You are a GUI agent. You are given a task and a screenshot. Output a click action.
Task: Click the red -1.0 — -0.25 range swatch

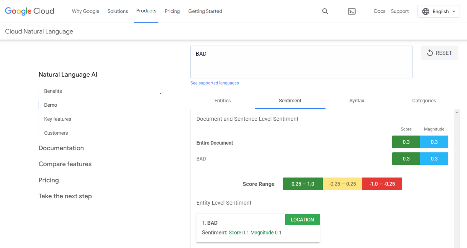click(382, 184)
